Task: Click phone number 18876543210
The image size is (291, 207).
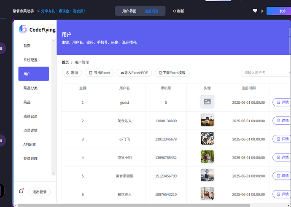Action: tap(166, 194)
